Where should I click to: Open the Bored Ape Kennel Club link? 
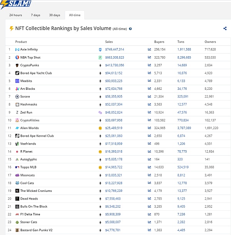click(37, 136)
